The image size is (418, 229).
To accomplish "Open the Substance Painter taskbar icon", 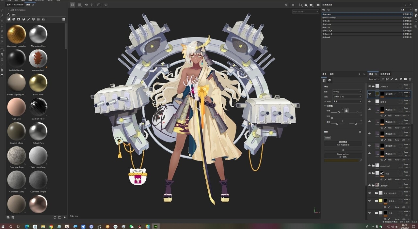I will [x=156, y=226].
